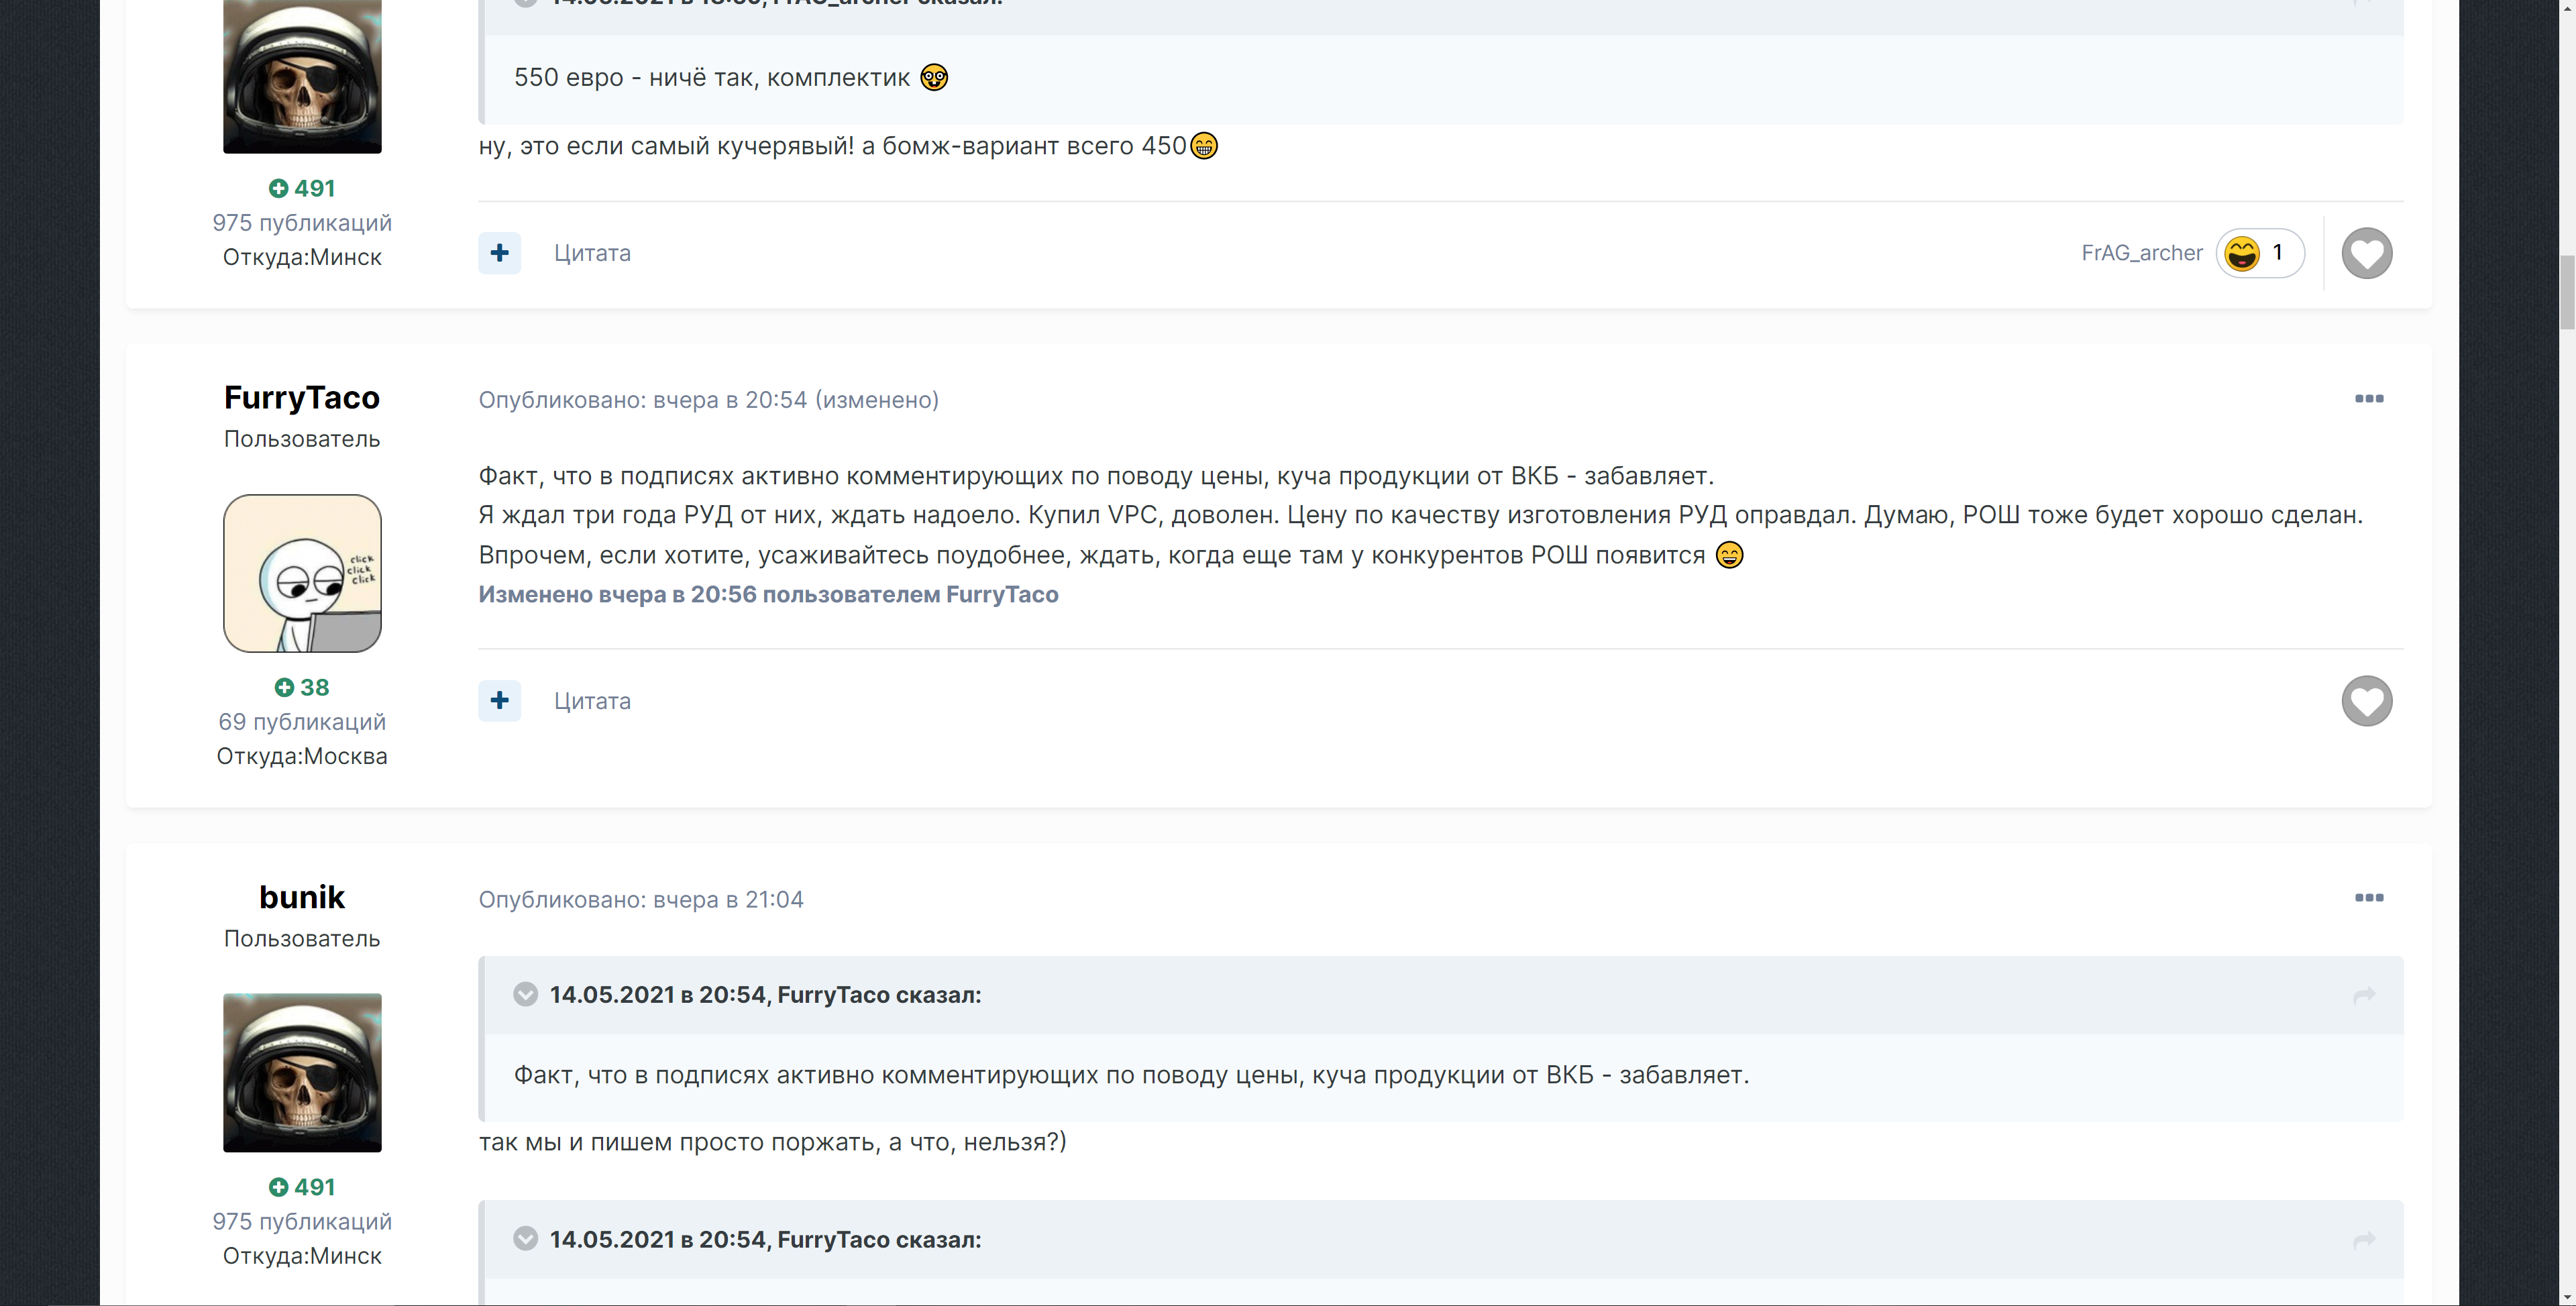Go to first quoted FurryTaco post via arrow
2576x1306 pixels.
pyautogui.click(x=2364, y=995)
